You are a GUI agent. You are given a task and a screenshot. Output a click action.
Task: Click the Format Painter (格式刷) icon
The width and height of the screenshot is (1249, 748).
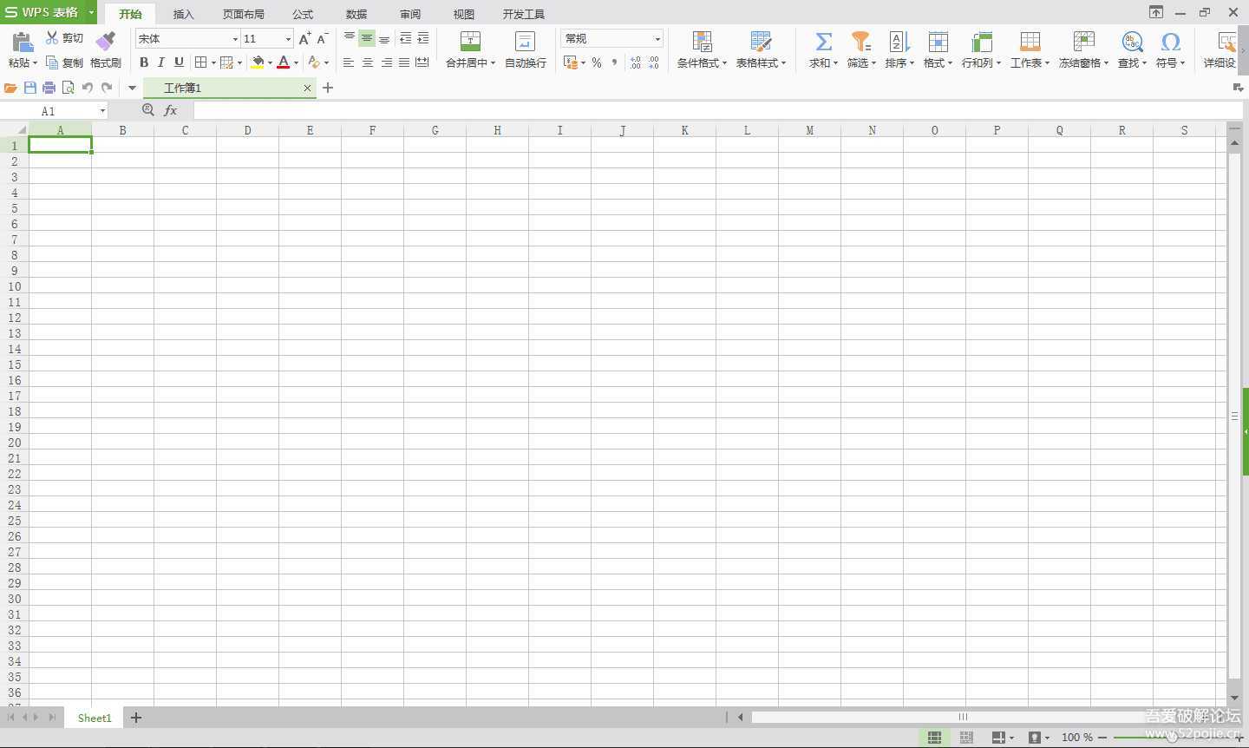coord(106,42)
